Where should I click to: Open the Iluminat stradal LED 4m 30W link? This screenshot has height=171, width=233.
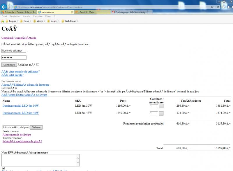coord(21,105)
